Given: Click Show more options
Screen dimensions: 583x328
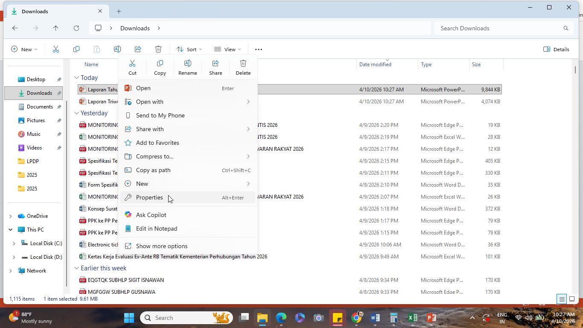Looking at the screenshot, I should pos(188,246).
